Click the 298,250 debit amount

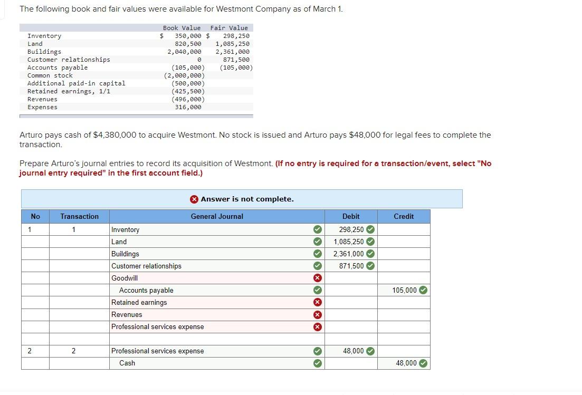(351, 229)
